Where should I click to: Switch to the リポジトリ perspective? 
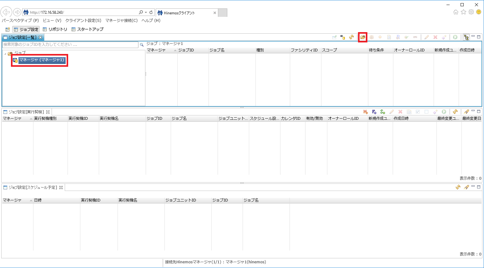(x=55, y=29)
